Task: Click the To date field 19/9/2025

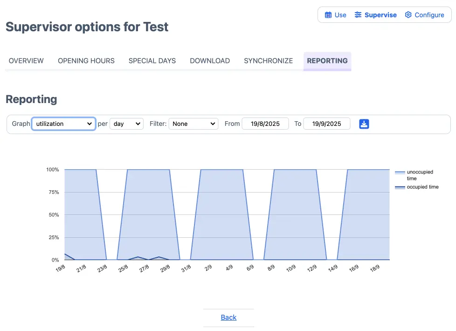Action: point(326,124)
